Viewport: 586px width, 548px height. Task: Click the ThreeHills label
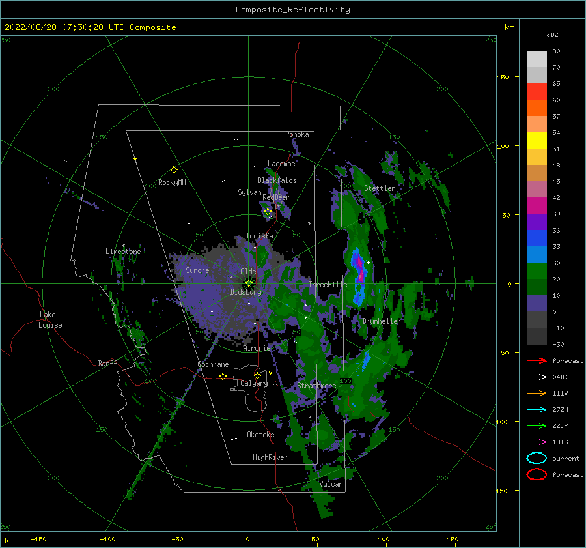tap(328, 285)
